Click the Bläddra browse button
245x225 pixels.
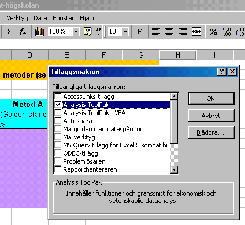coord(211,132)
